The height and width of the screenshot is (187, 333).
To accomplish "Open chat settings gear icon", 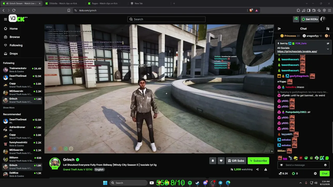I will [315, 173].
